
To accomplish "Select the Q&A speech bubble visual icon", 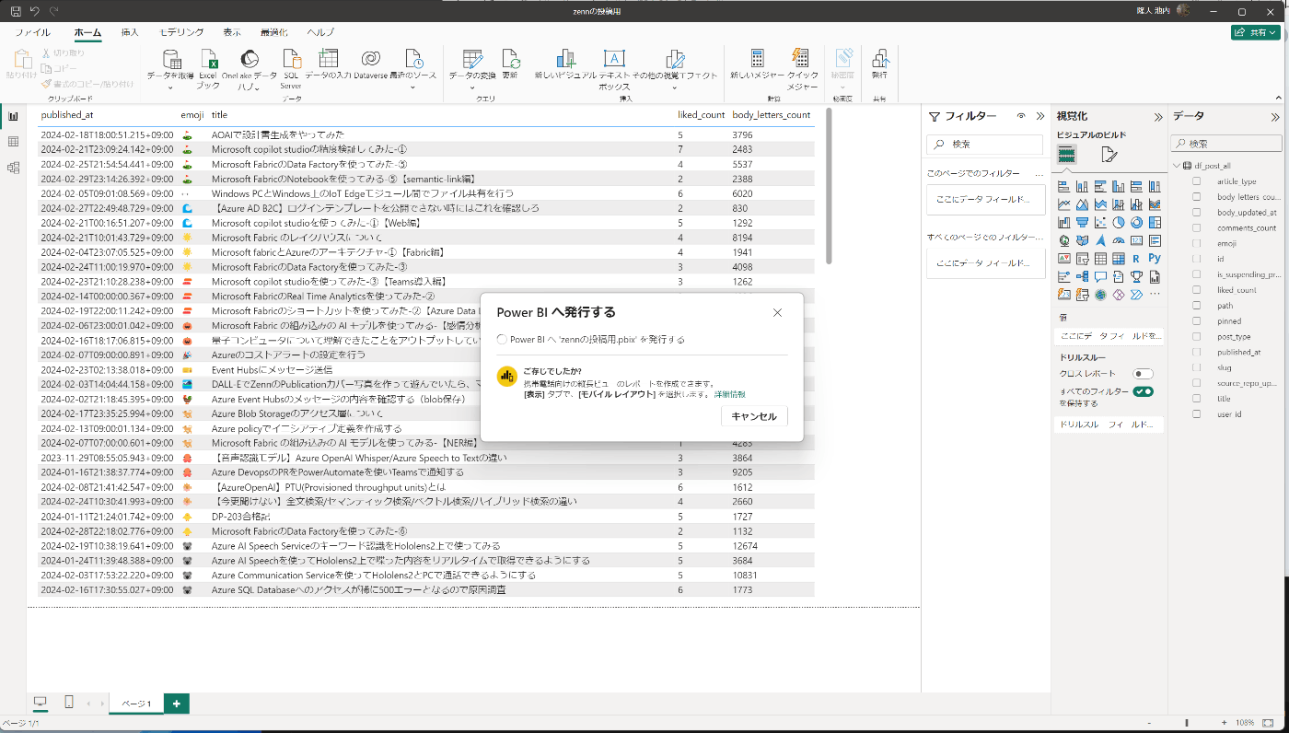I will [x=1100, y=276].
